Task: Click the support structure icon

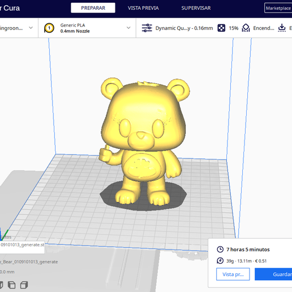Action: tap(246, 28)
